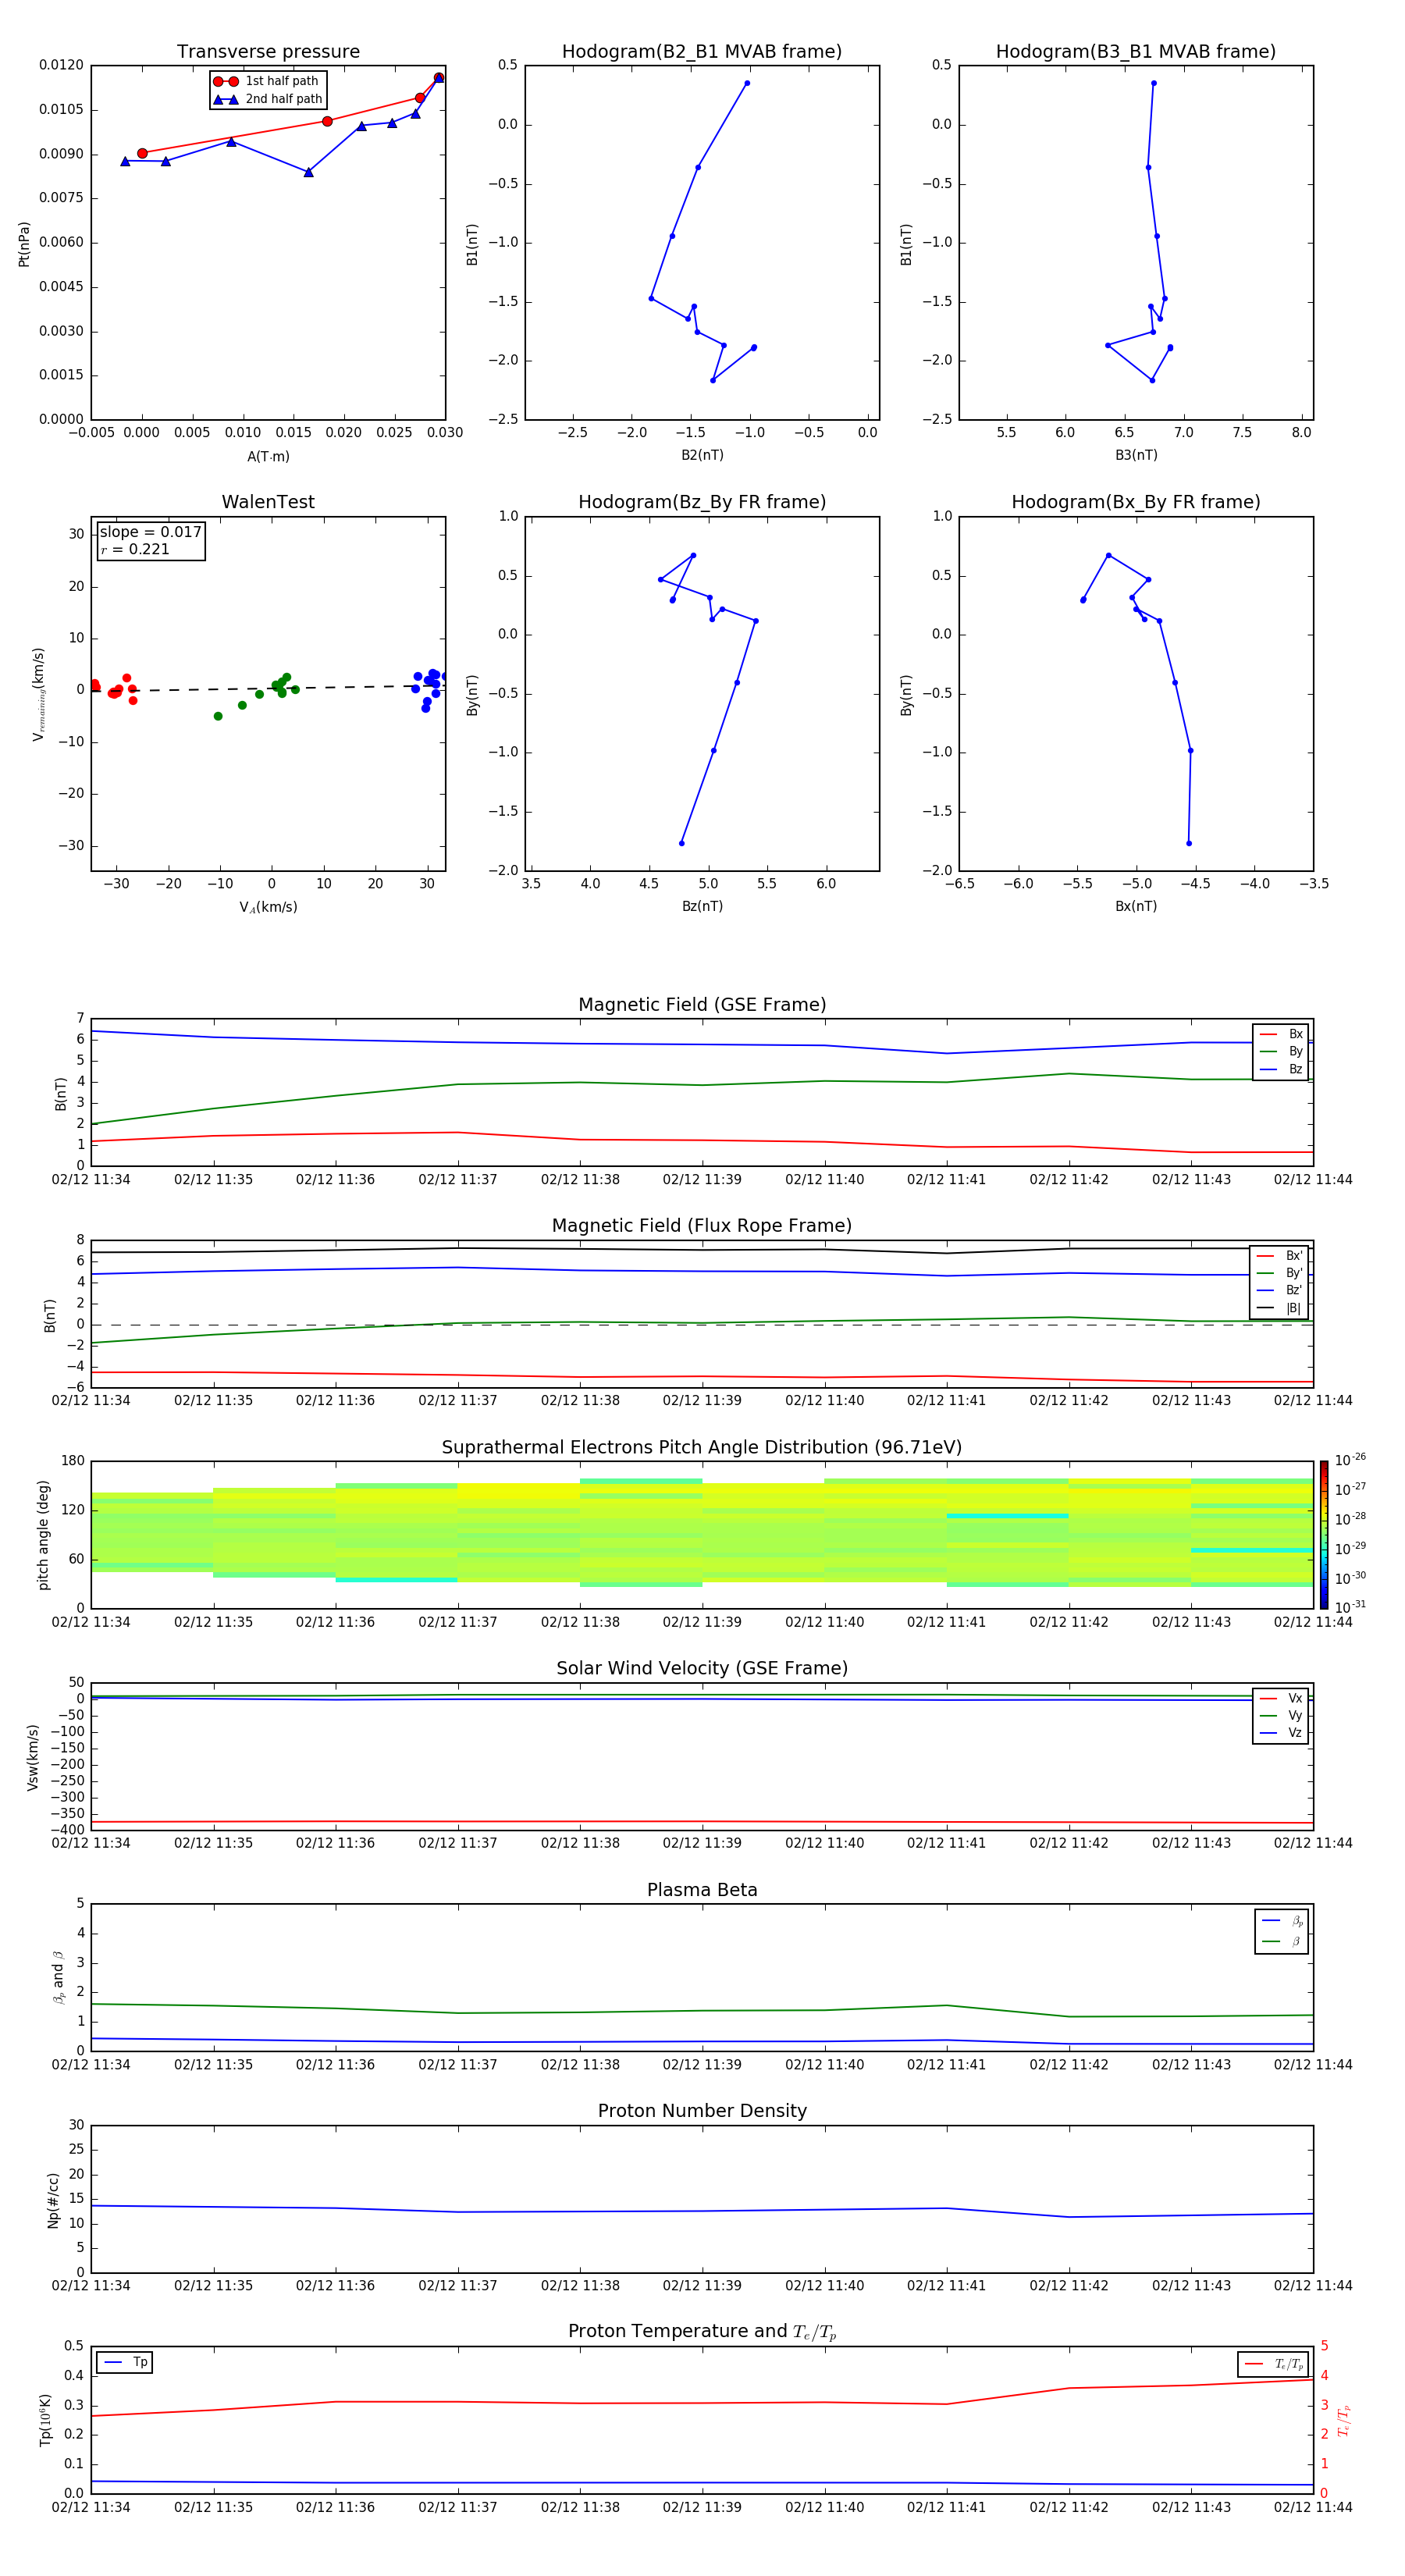Select the Bx' entry in flux rope legend
This screenshot has height=2576, width=1405.
point(1279,1256)
